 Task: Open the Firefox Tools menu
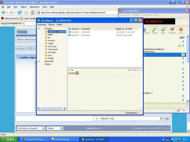point(44,7)
